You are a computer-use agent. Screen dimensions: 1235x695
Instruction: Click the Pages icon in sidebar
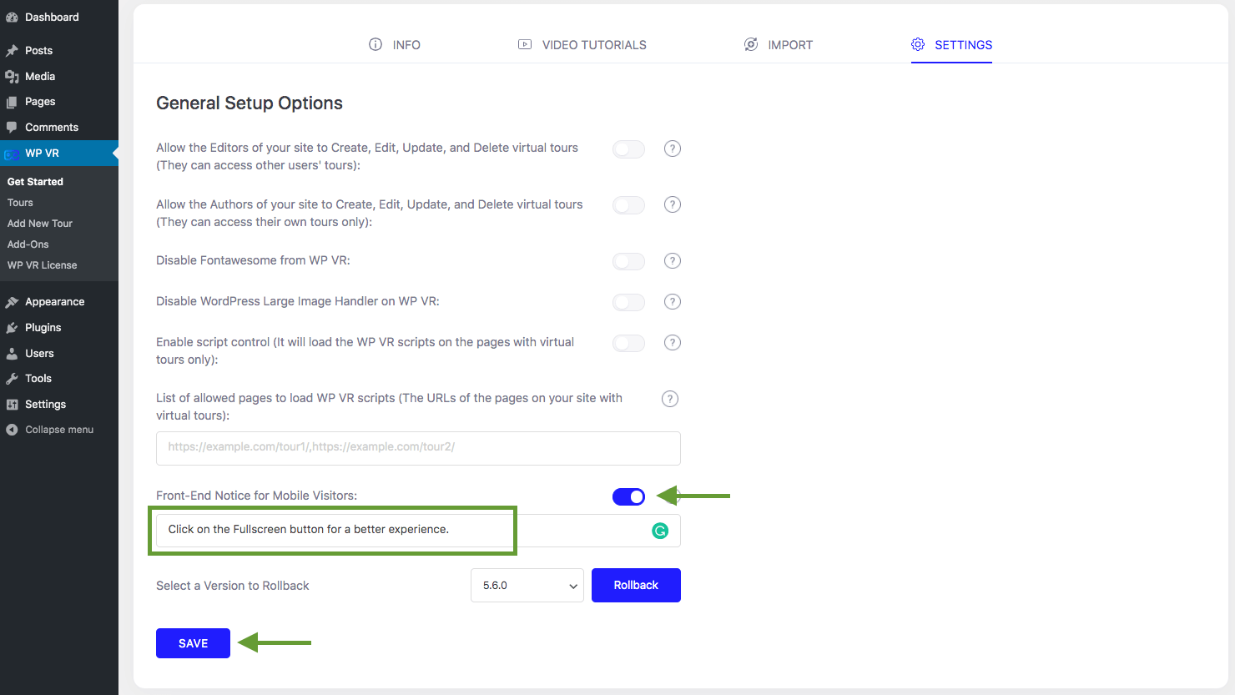[12, 102]
